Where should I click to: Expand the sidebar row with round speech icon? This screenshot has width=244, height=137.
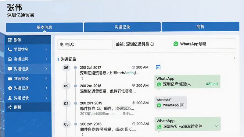click(x=46, y=88)
